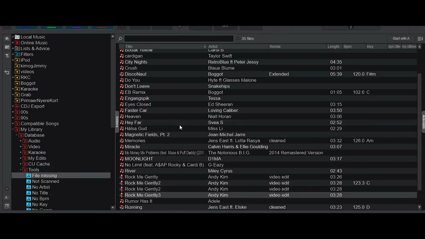Expand the Lists & Advice node
This screenshot has height=239, width=425.
pyautogui.click(x=13, y=48)
